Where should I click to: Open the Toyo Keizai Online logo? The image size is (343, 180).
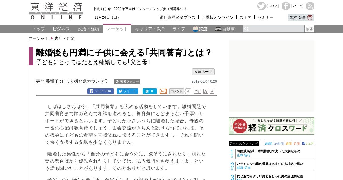(56, 11)
